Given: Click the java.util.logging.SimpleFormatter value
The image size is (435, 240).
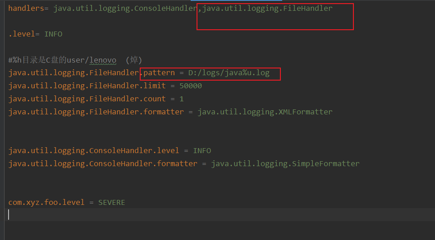Looking at the screenshot, I should click(x=285, y=164).
